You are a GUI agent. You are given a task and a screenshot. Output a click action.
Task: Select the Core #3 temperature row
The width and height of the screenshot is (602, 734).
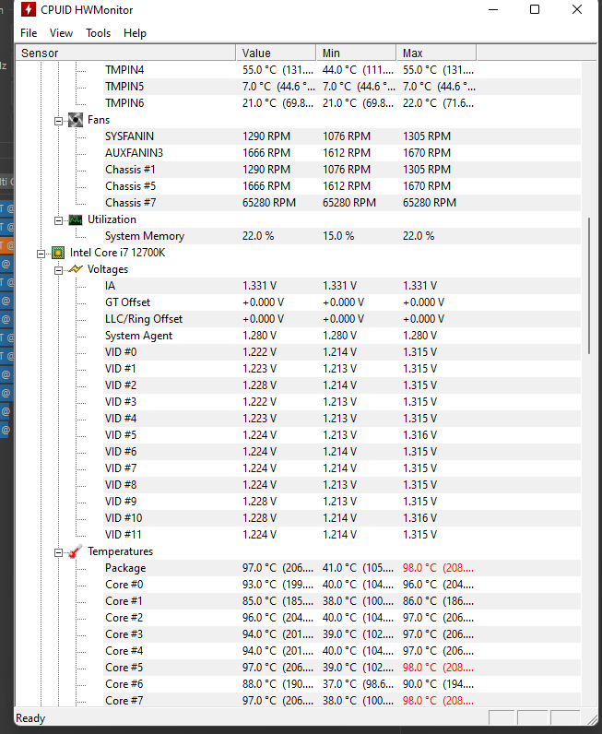click(342, 634)
